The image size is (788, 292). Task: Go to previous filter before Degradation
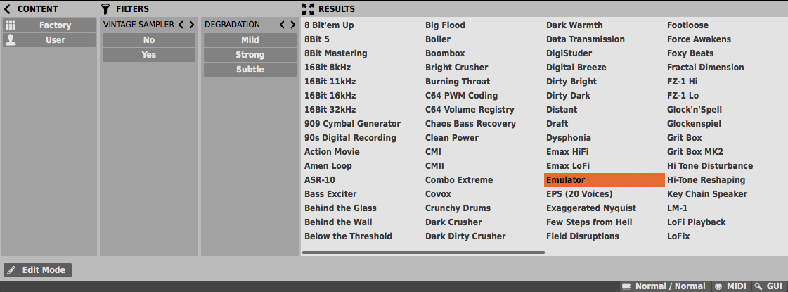tap(282, 25)
